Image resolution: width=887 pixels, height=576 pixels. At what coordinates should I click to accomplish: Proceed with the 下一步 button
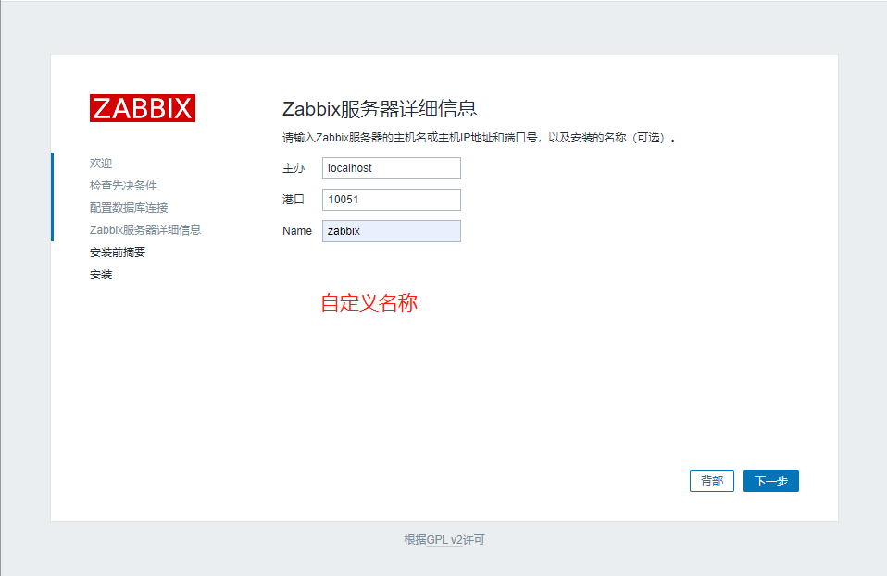[771, 481]
